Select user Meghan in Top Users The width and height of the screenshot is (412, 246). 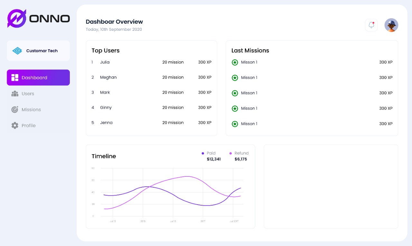pyautogui.click(x=108, y=77)
